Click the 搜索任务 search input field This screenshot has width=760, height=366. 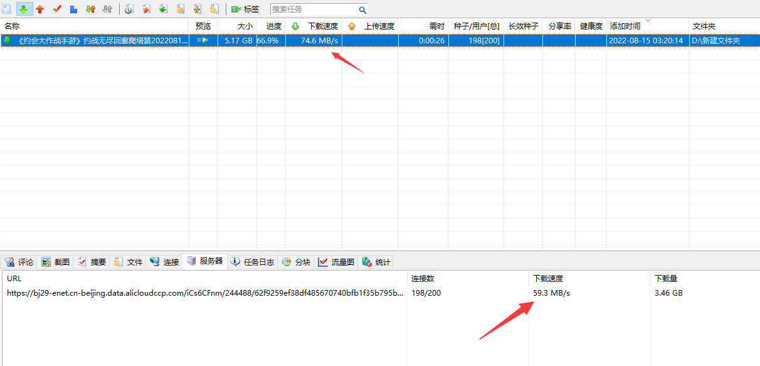click(x=312, y=9)
